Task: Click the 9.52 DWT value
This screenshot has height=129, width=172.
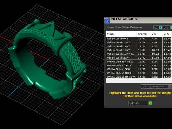Action: click(x=154, y=77)
